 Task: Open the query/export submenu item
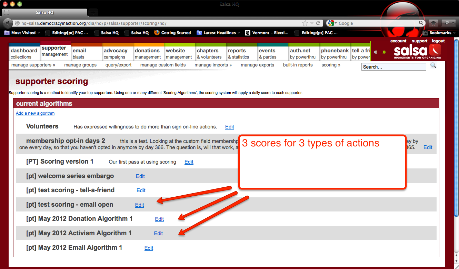click(118, 65)
